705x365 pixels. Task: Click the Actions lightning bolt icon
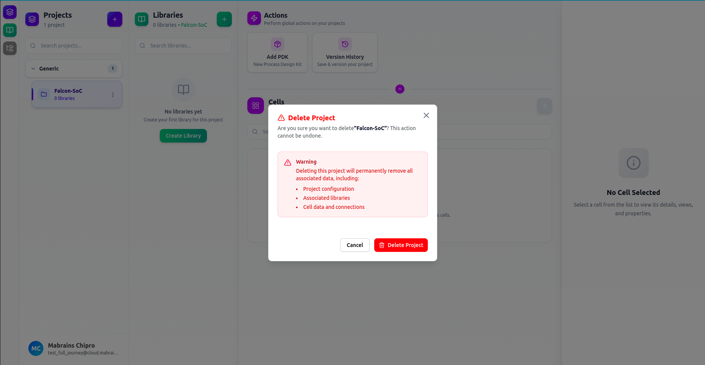[254, 18]
